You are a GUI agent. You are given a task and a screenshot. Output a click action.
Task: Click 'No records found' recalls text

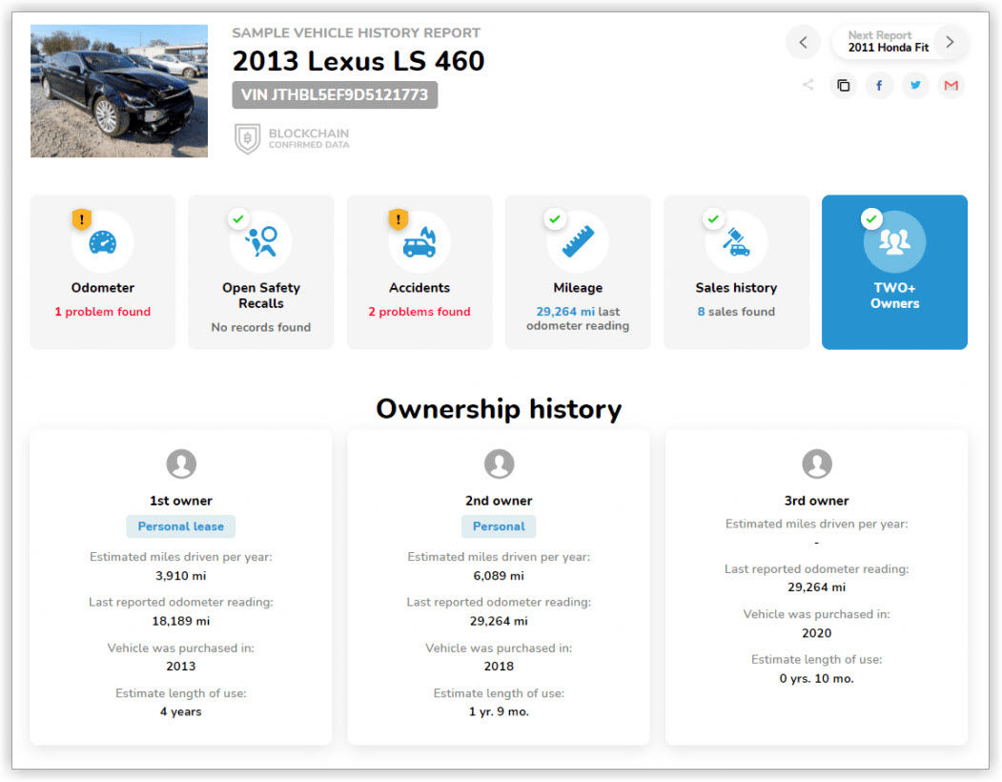click(260, 327)
